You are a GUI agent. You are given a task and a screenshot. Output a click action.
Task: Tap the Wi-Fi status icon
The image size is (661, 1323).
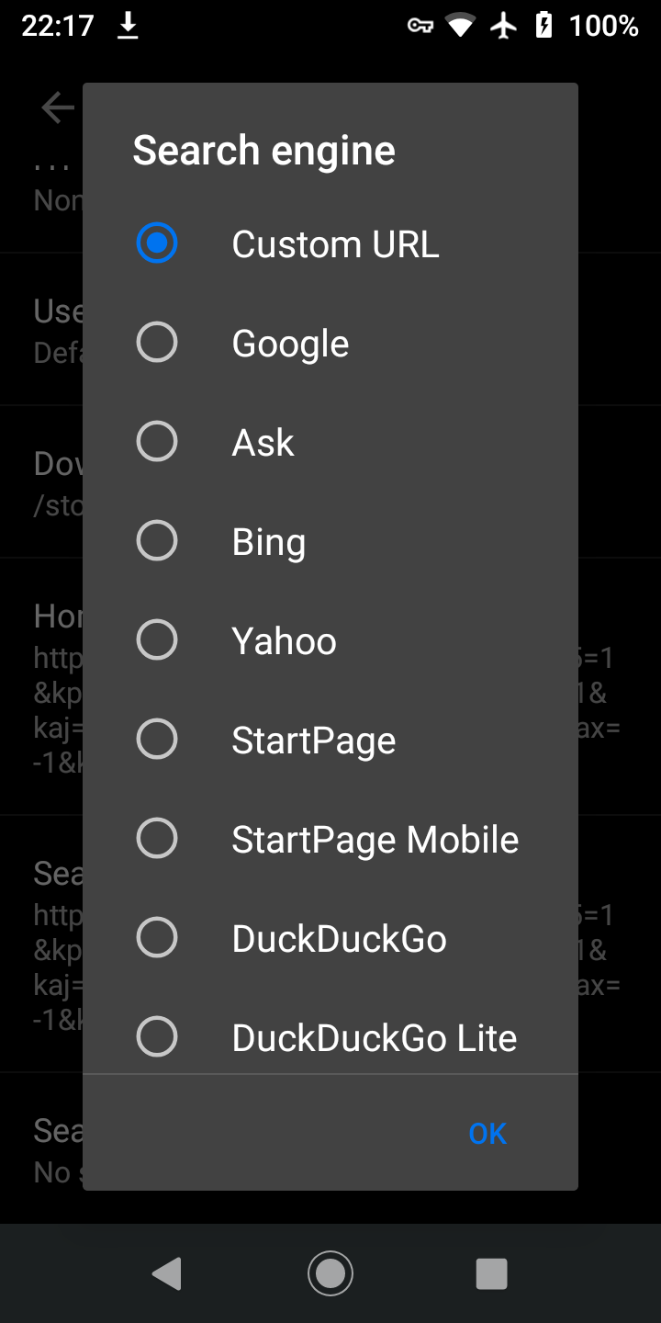(460, 26)
